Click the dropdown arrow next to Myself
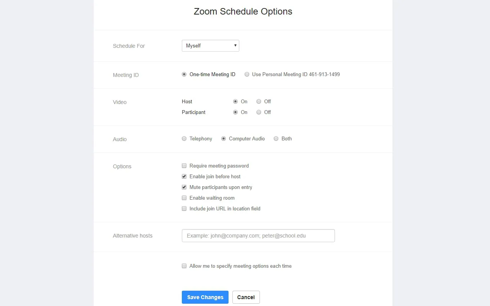Screen dimensions: 490x306 tap(235, 46)
